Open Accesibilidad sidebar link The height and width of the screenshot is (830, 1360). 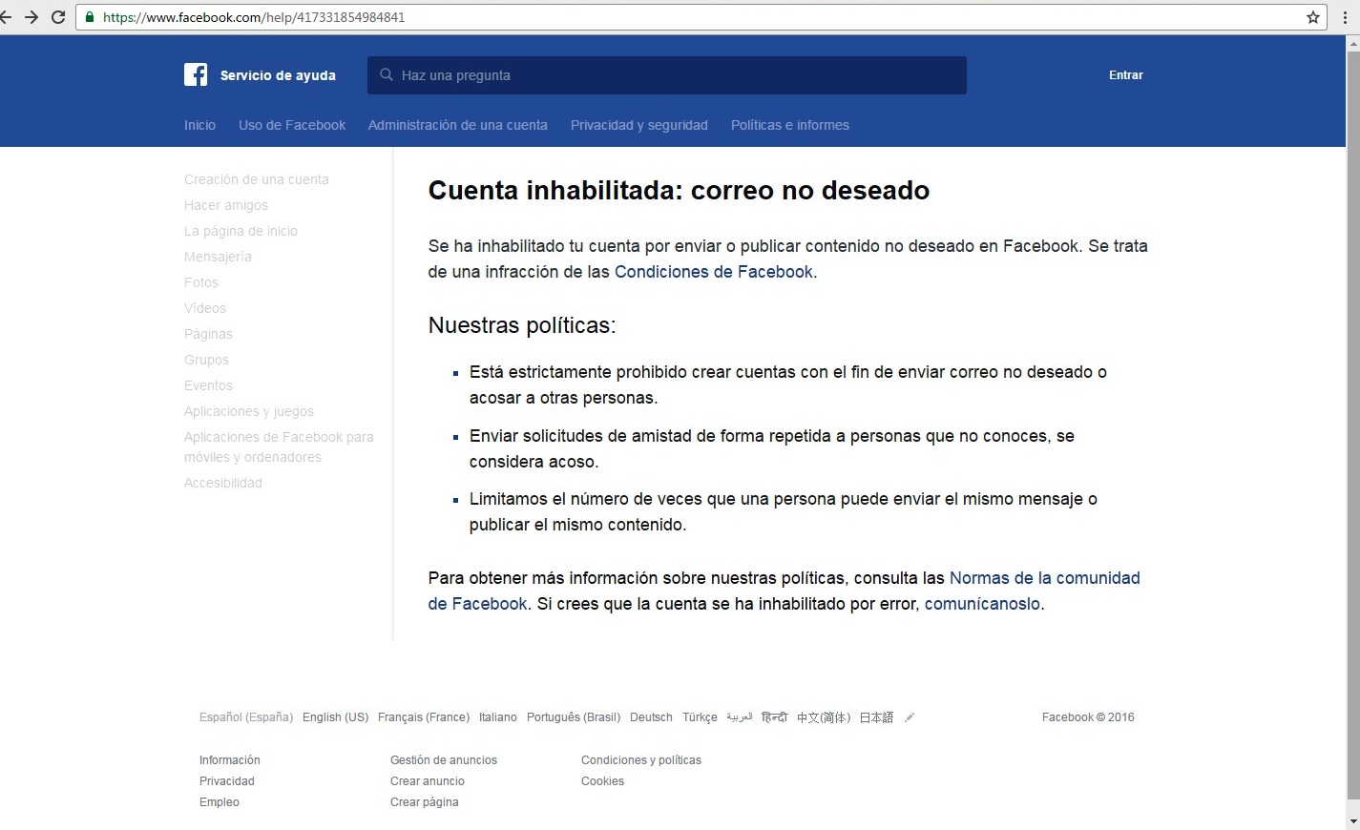pos(223,483)
